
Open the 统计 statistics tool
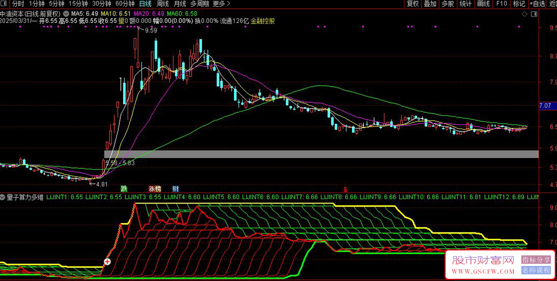click(x=465, y=4)
